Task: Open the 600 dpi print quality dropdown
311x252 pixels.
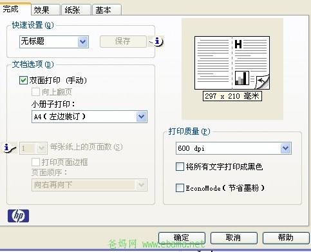Action: (234, 148)
